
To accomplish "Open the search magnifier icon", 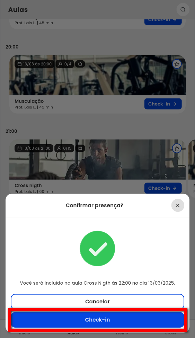I will [x=183, y=10].
